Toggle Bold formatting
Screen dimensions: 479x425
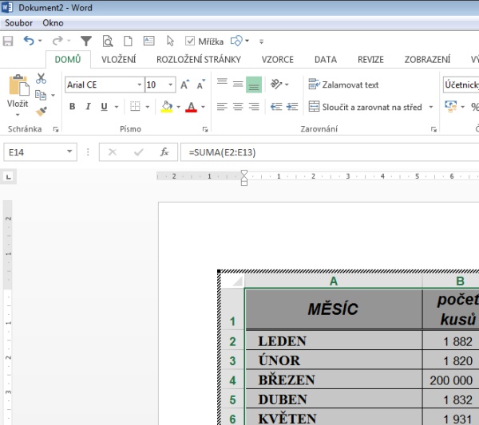pyautogui.click(x=72, y=107)
